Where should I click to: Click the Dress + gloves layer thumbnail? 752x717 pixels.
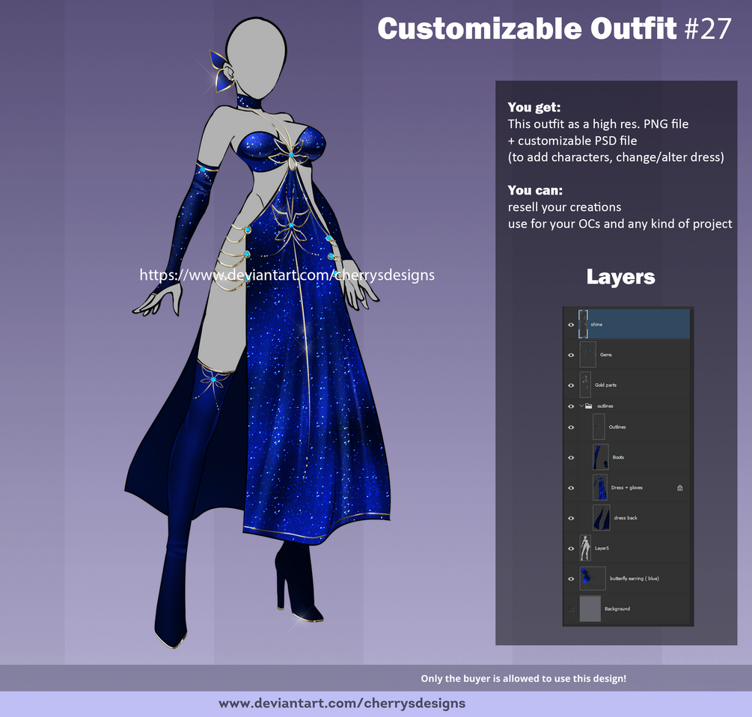pyautogui.click(x=600, y=487)
